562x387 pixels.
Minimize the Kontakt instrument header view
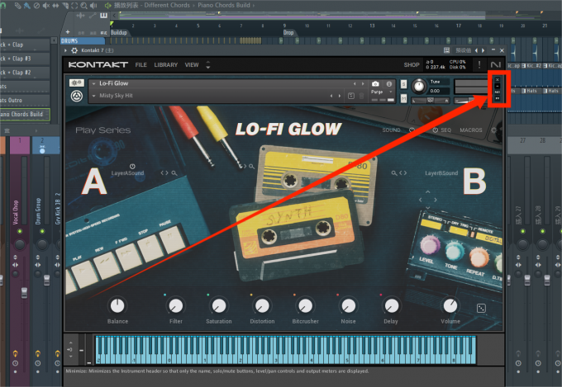[x=498, y=86]
